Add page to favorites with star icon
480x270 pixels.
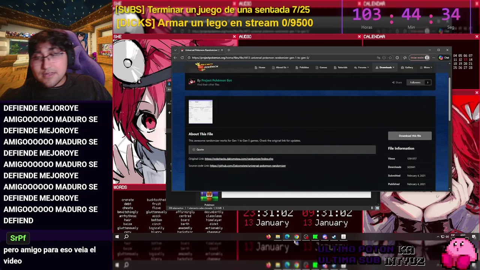point(390,58)
